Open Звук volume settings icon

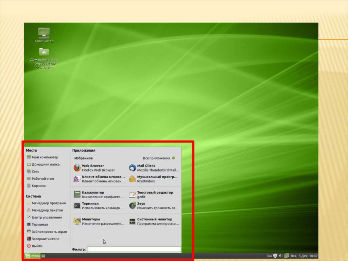132,206
